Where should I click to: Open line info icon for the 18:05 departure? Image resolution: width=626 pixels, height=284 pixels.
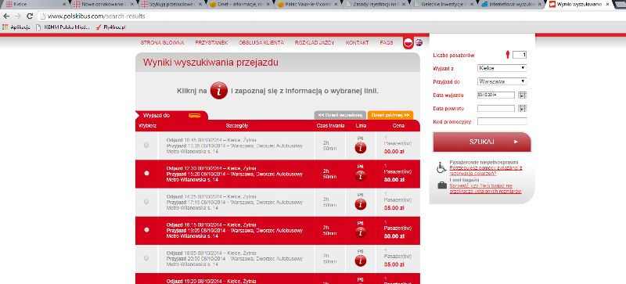(x=361, y=261)
